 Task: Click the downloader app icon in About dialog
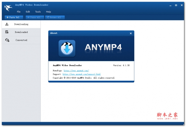click(x=67, y=48)
